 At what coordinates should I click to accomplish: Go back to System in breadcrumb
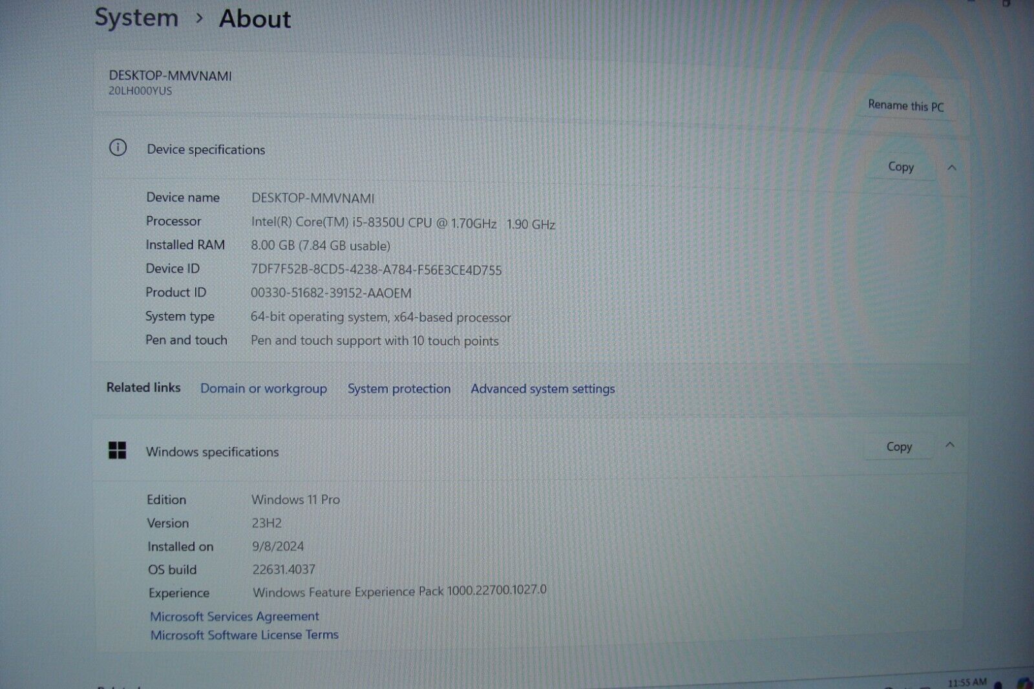[136, 17]
